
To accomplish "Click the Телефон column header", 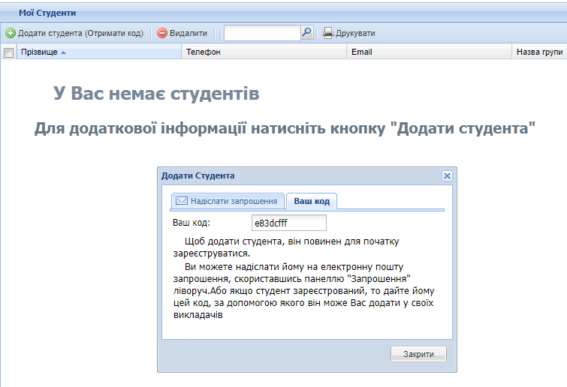I will (264, 52).
